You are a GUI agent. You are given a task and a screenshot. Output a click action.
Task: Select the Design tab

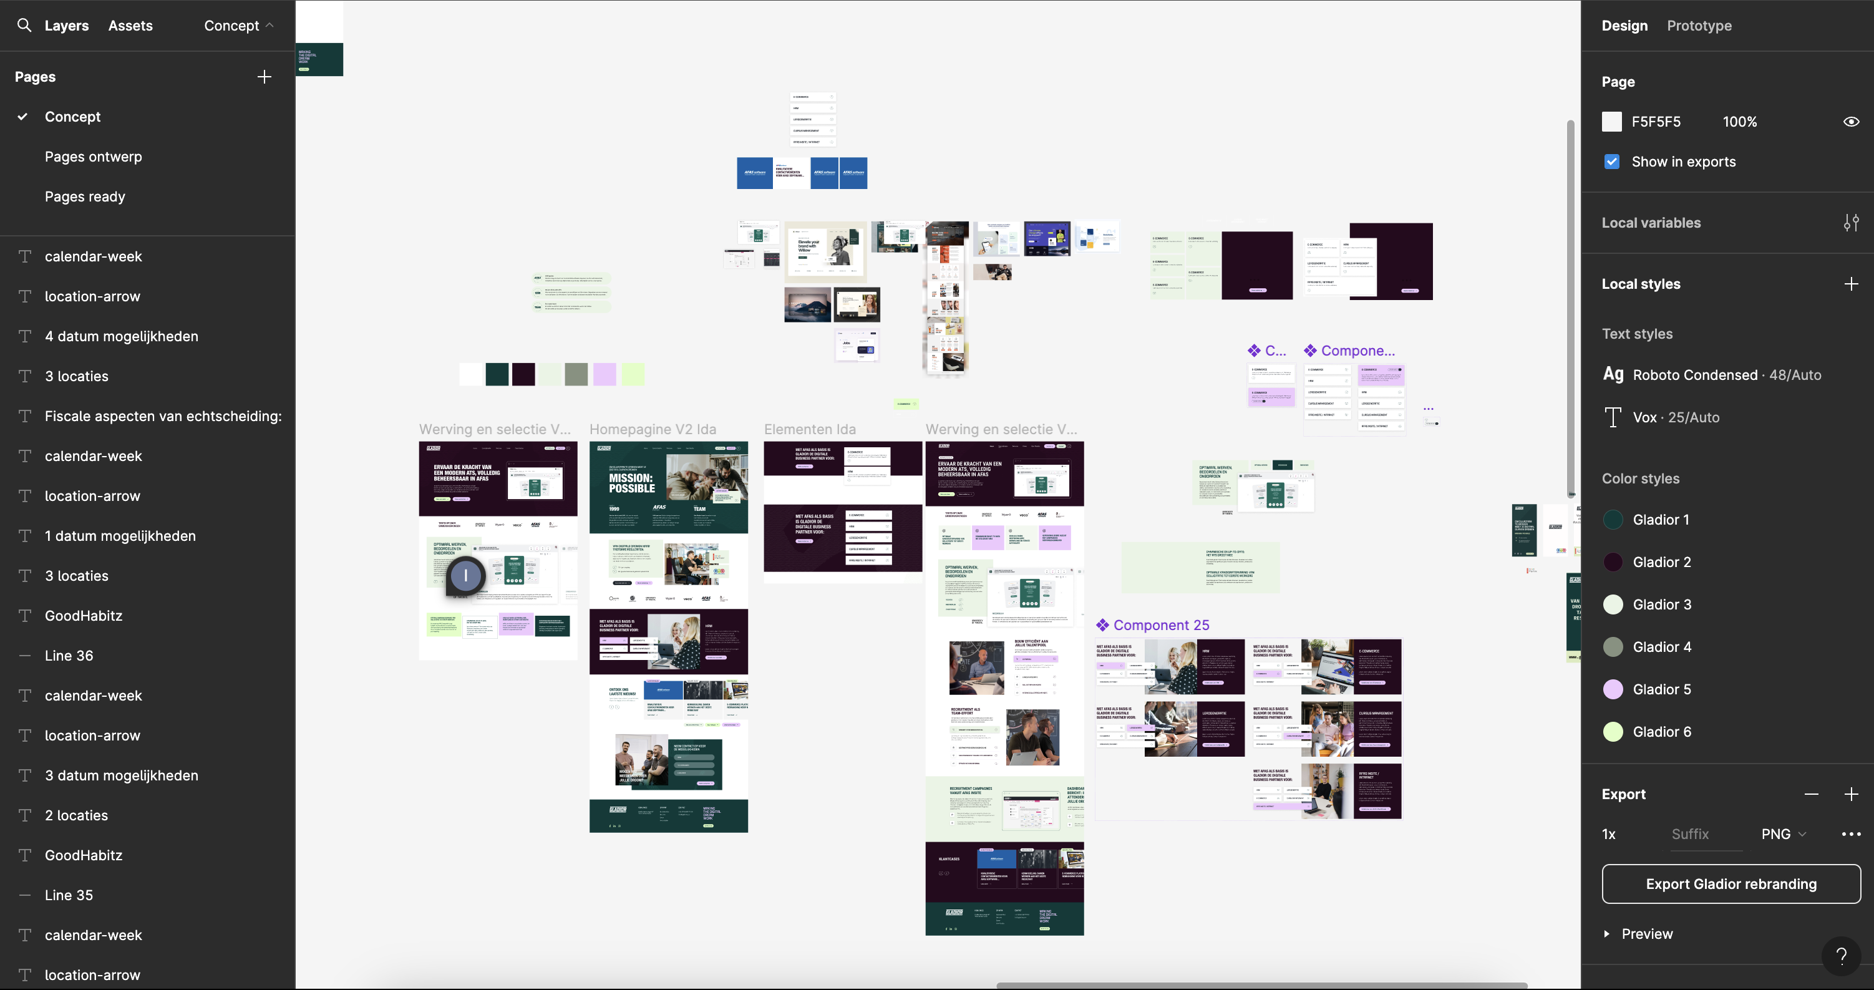click(x=1625, y=26)
